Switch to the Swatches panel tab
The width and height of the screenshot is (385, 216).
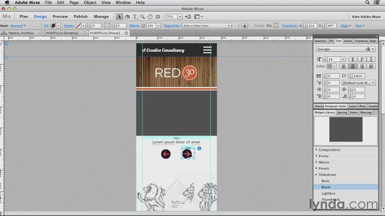click(x=320, y=41)
